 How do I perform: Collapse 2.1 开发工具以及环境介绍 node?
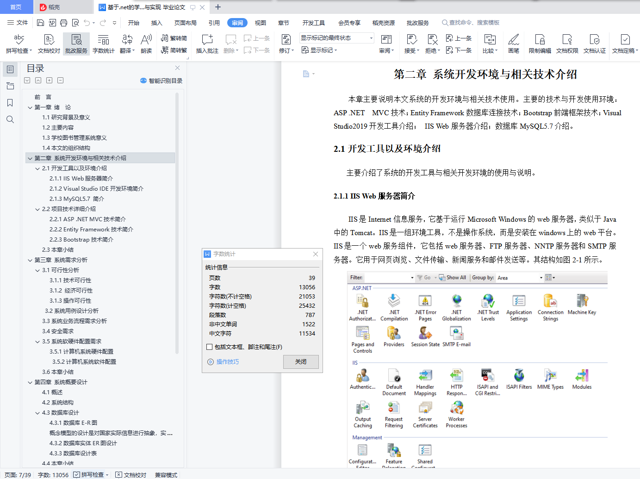[37, 168]
